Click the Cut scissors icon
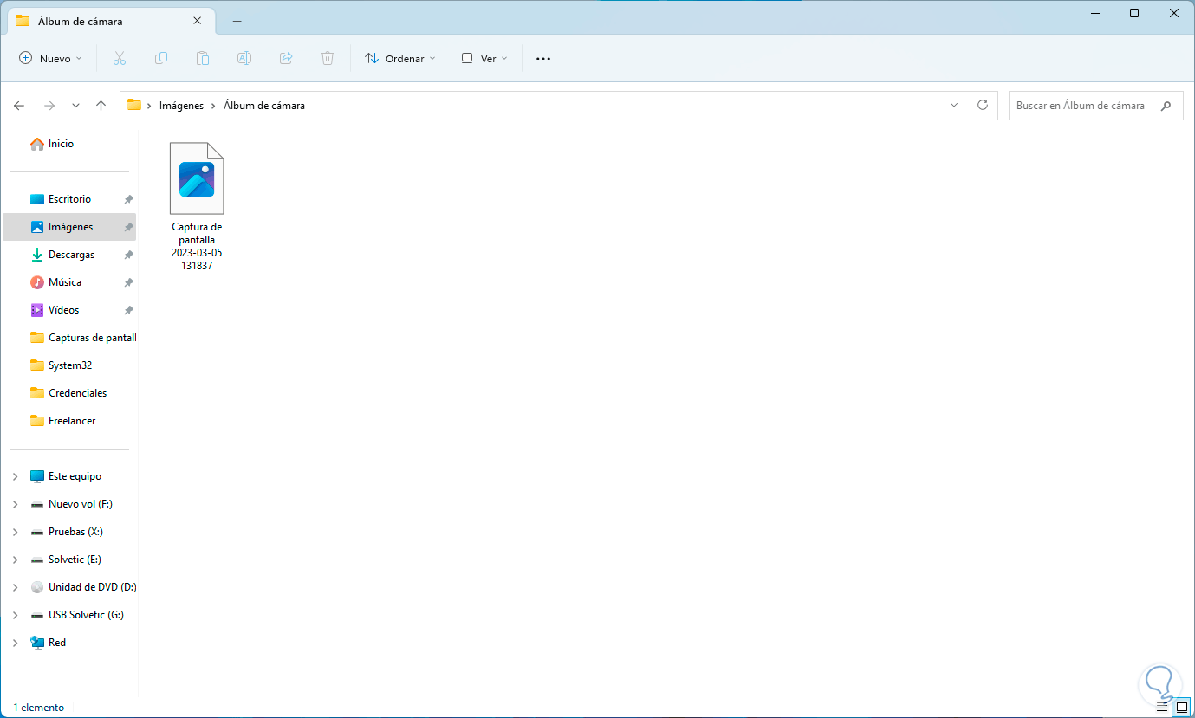The width and height of the screenshot is (1195, 718). coord(120,58)
